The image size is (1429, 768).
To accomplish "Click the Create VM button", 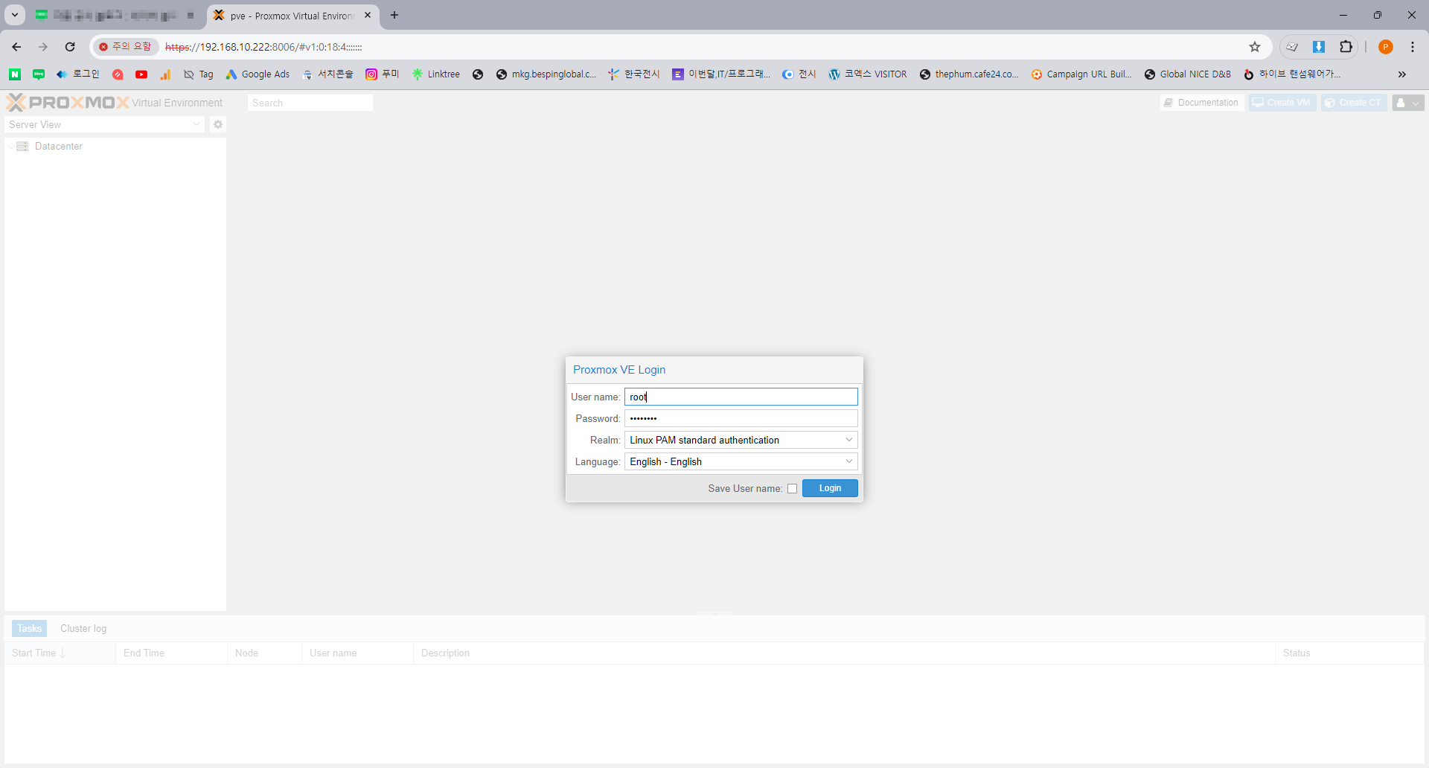I will pos(1282,103).
